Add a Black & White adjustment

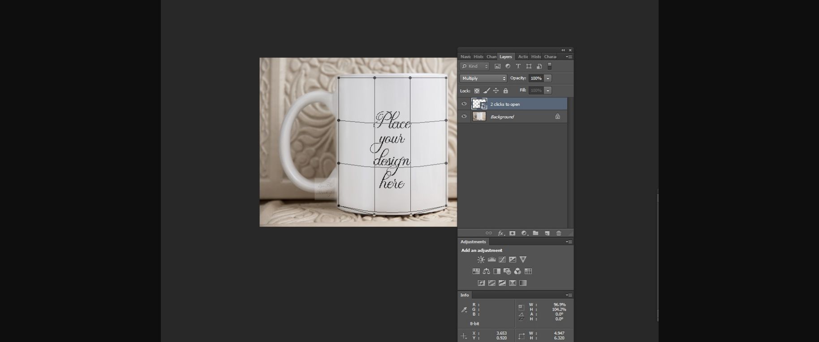[497, 271]
